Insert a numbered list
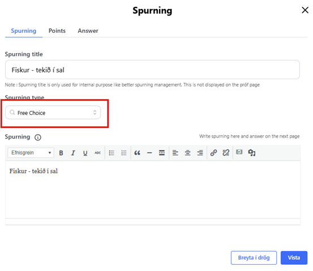 124,153
